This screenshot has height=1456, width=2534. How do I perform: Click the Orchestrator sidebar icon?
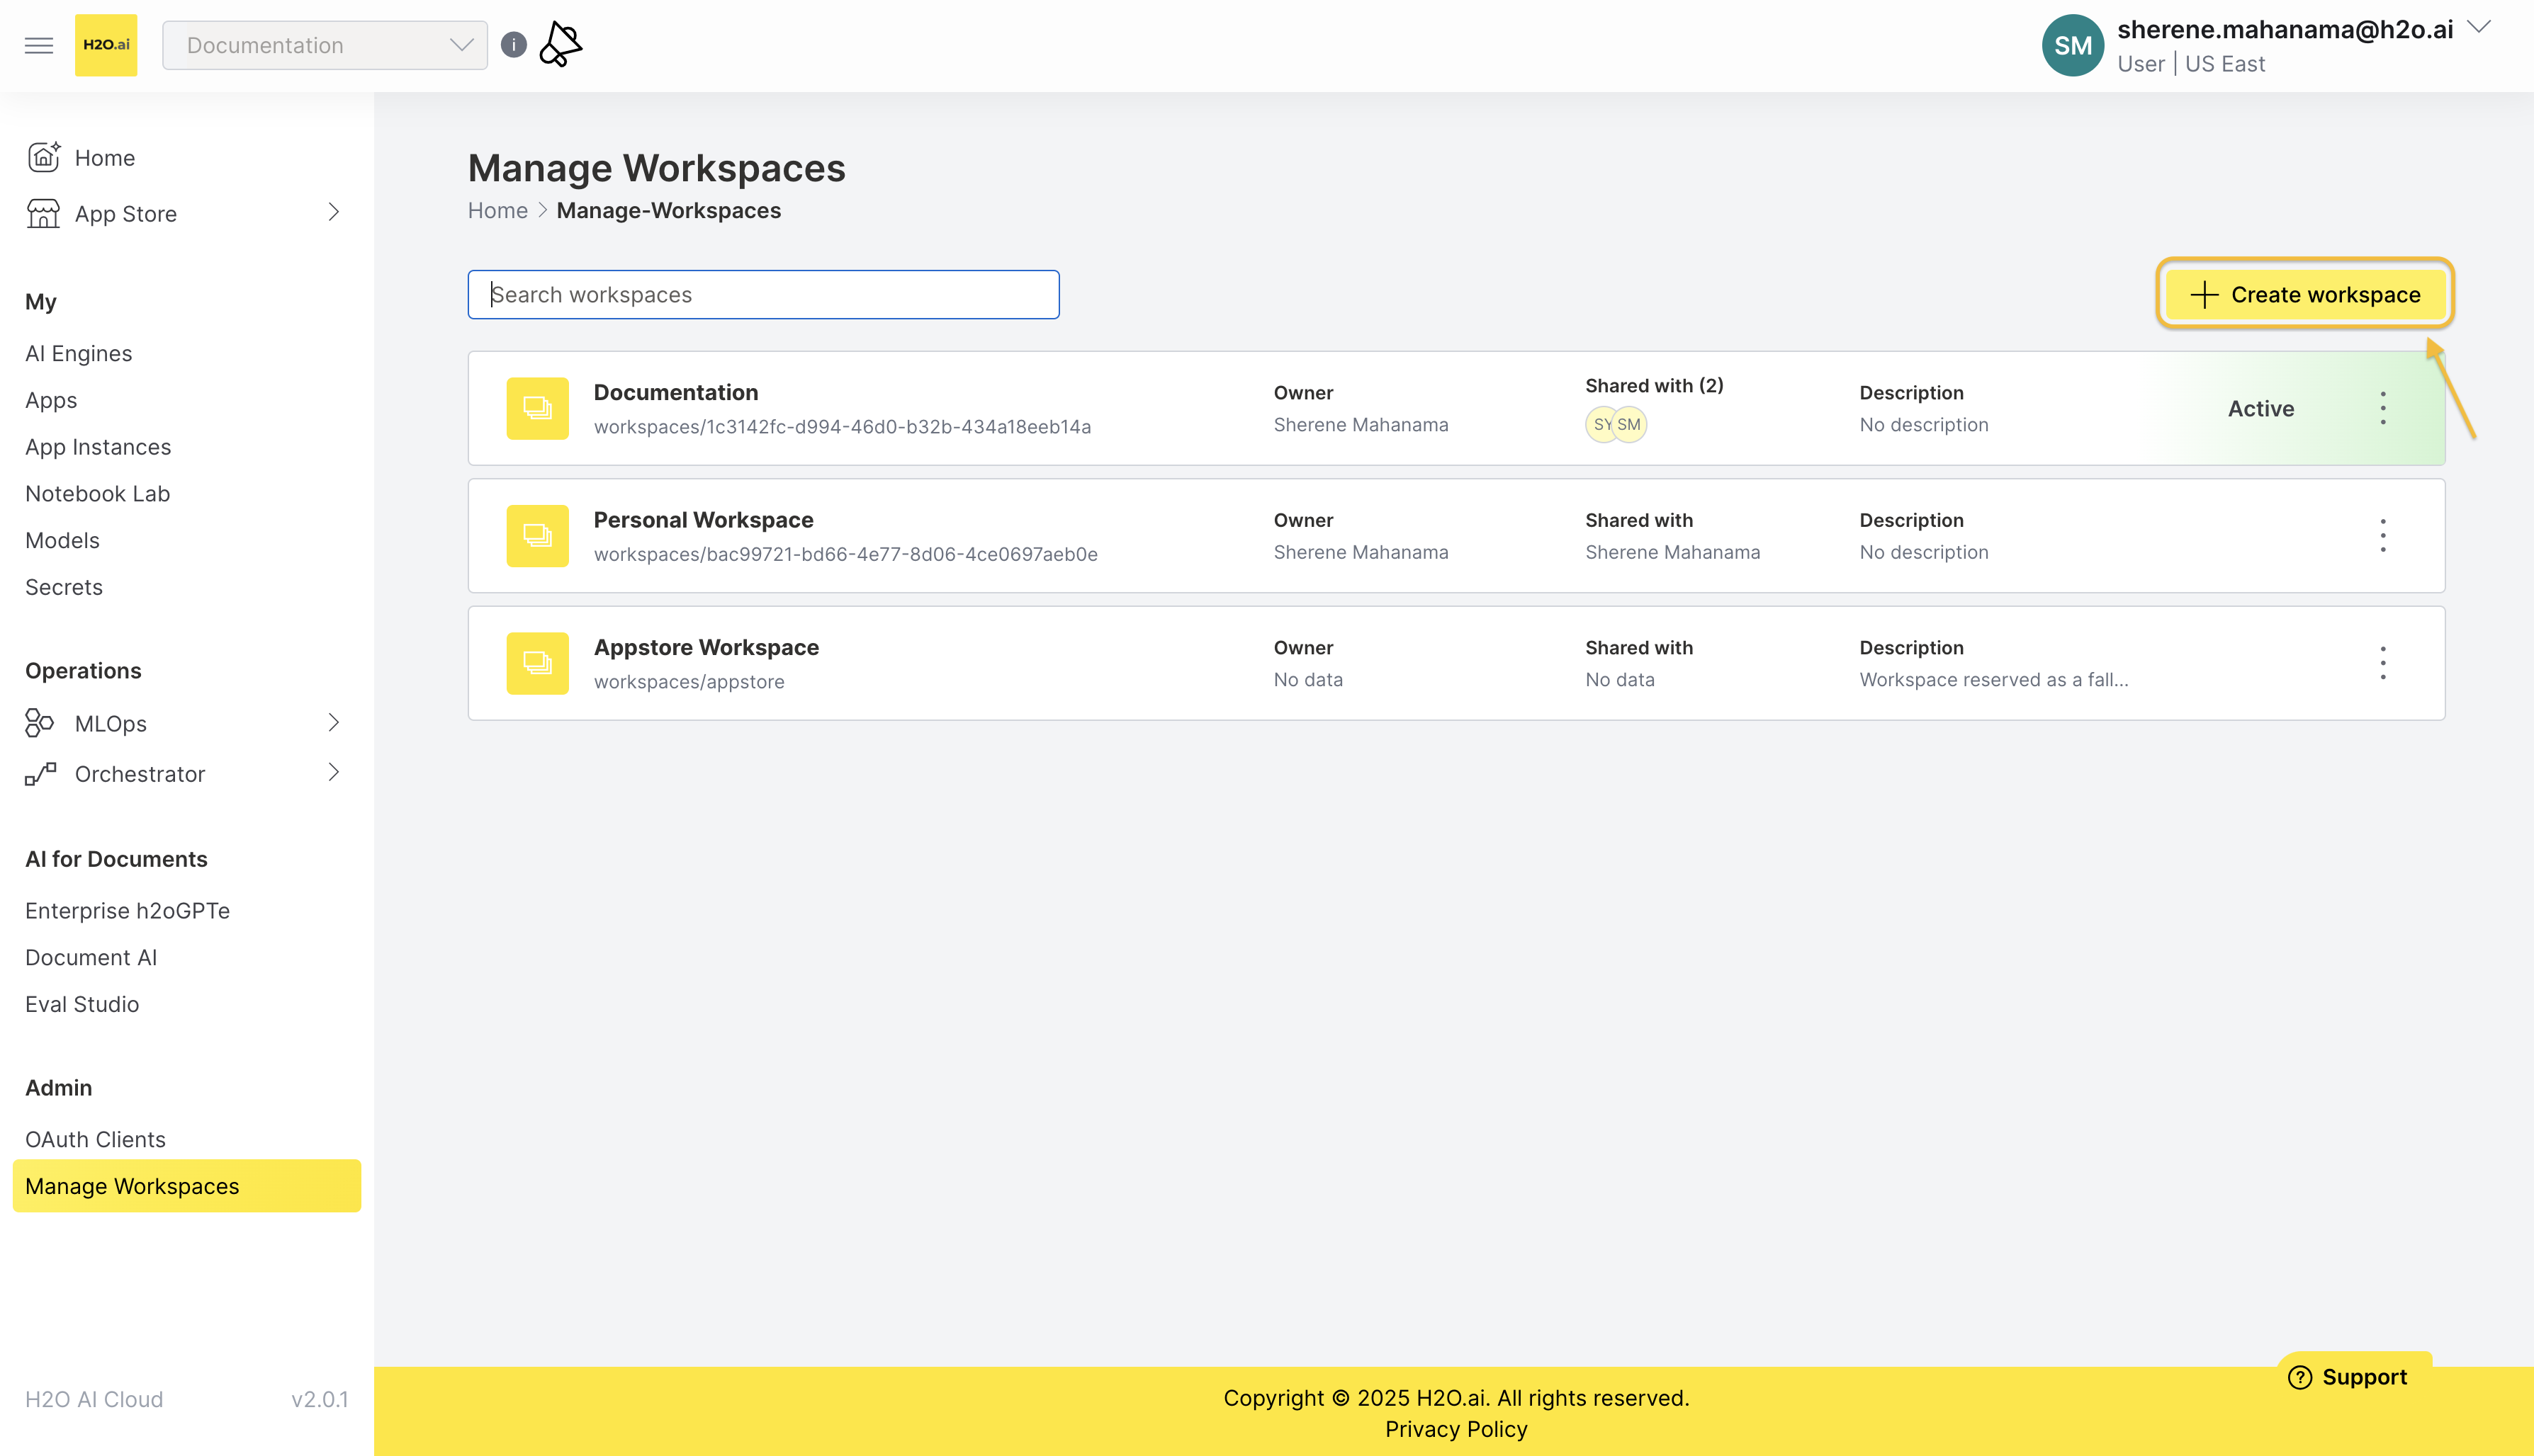40,773
